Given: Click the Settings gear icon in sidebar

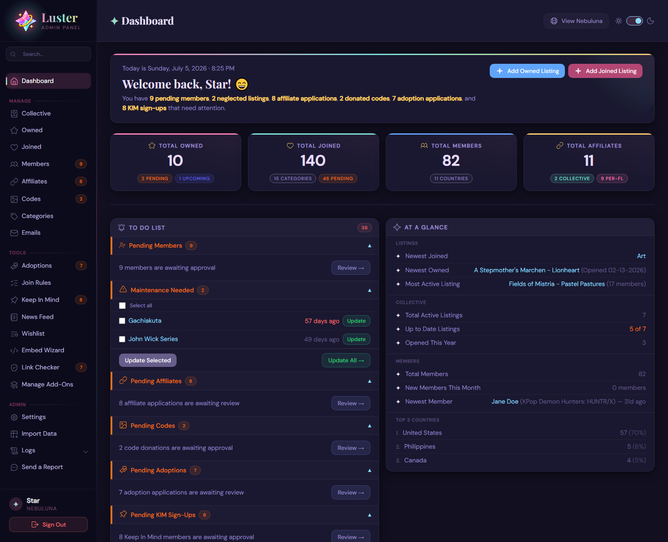Looking at the screenshot, I should point(14,417).
